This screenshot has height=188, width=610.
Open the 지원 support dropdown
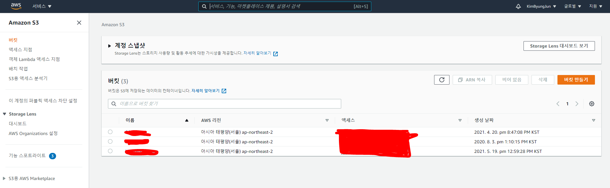click(596, 6)
